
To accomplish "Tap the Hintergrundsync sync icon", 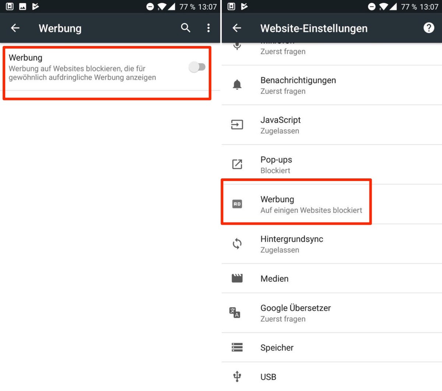I will [x=237, y=244].
